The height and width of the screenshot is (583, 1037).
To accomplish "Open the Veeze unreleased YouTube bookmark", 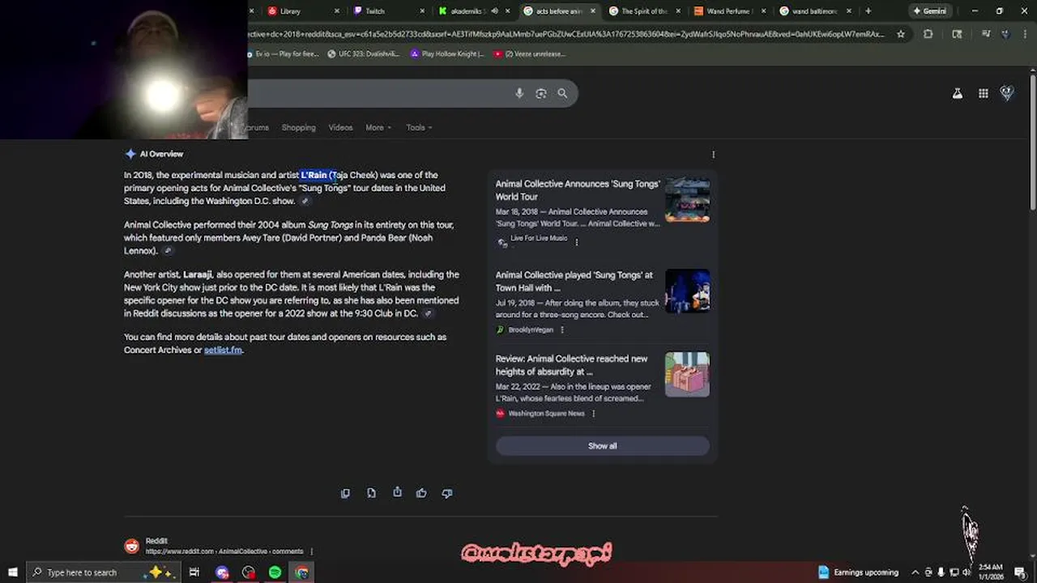I will point(529,54).
